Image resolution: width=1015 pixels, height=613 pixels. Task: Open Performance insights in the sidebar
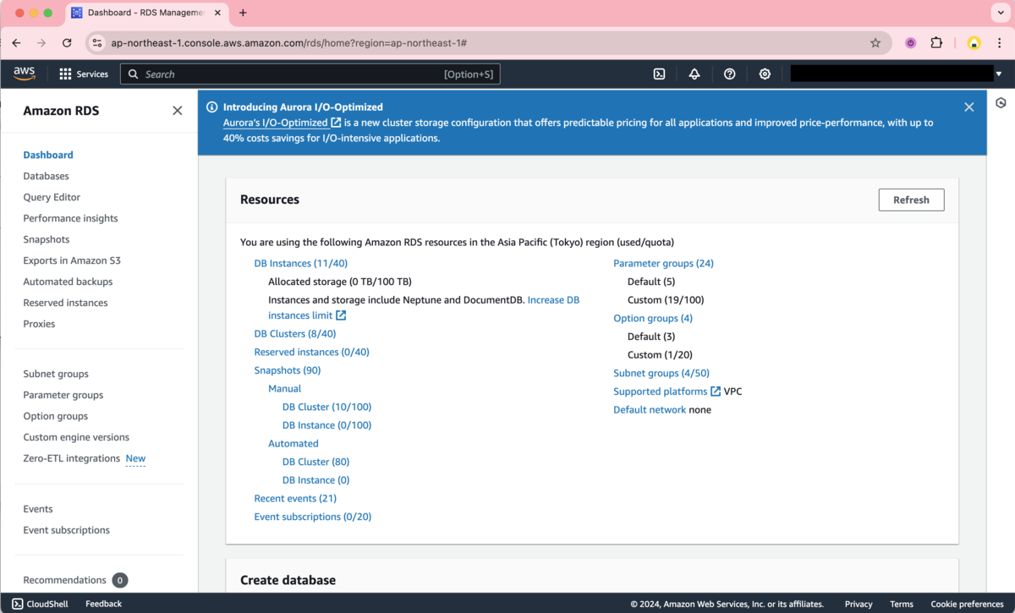coord(70,218)
